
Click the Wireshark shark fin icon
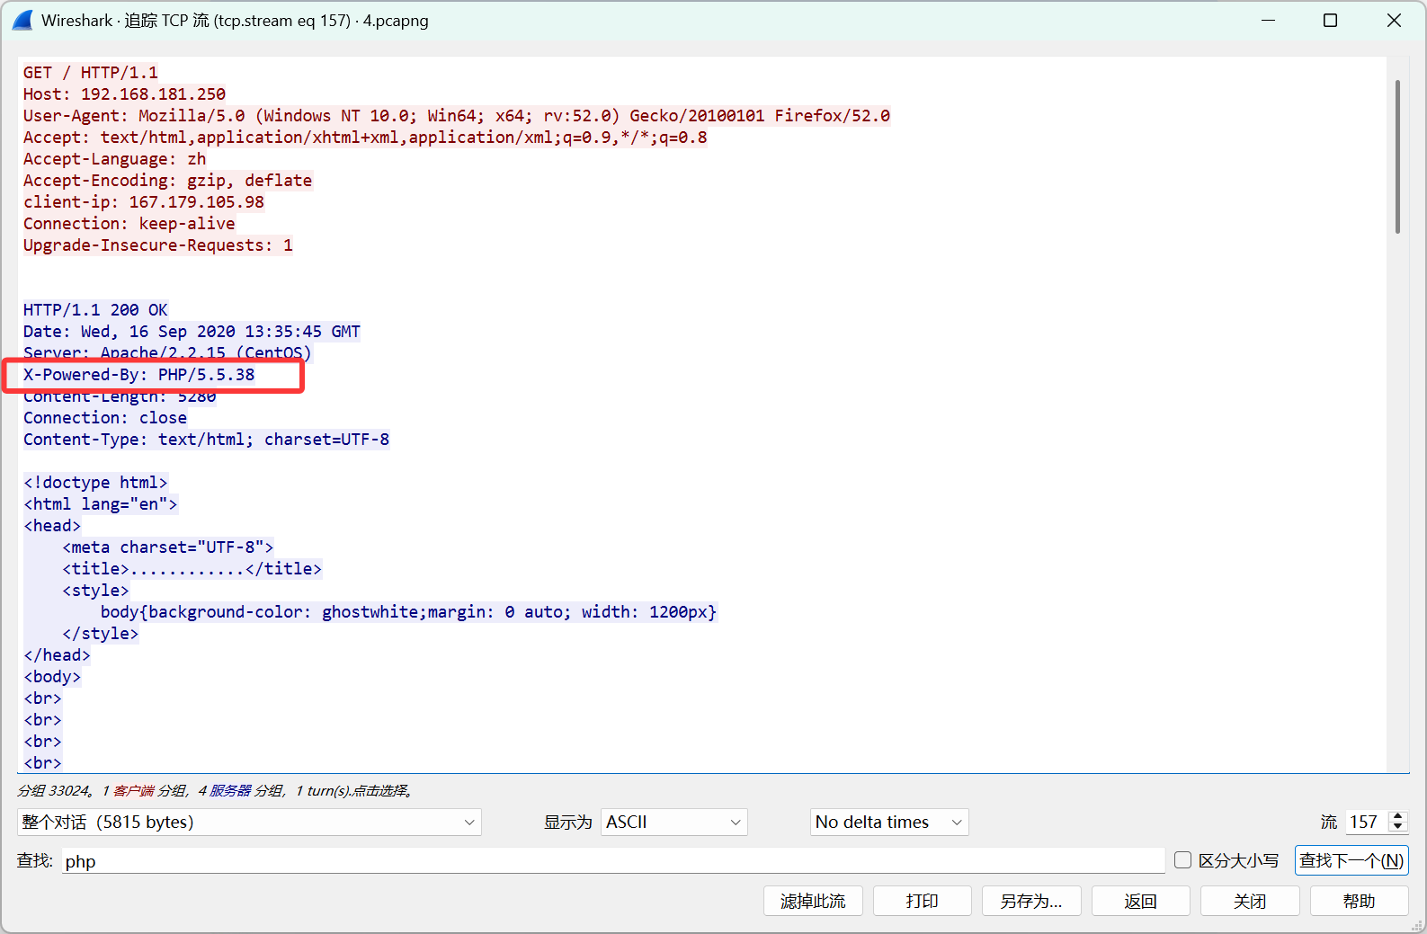pyautogui.click(x=22, y=20)
